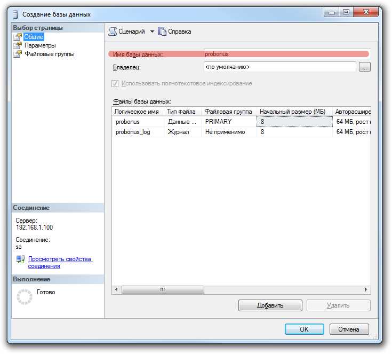Select the Файловые группы page
This screenshot has height=354, width=392.
click(x=50, y=54)
